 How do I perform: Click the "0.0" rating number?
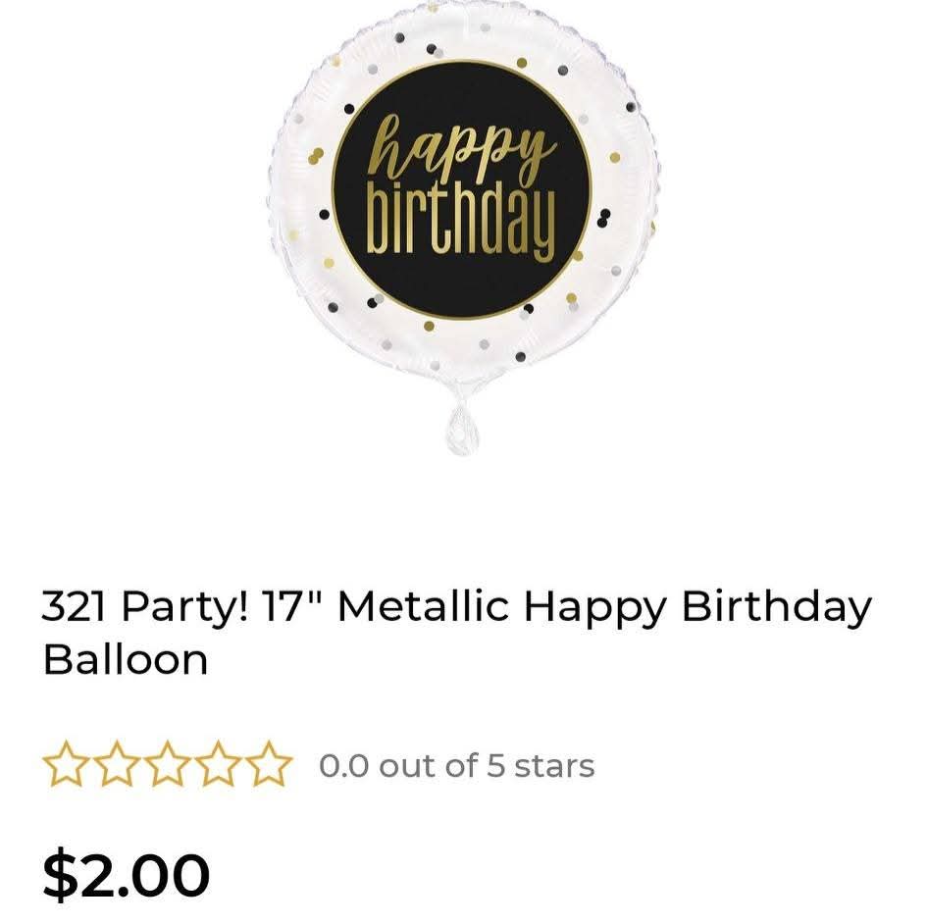[x=343, y=765]
